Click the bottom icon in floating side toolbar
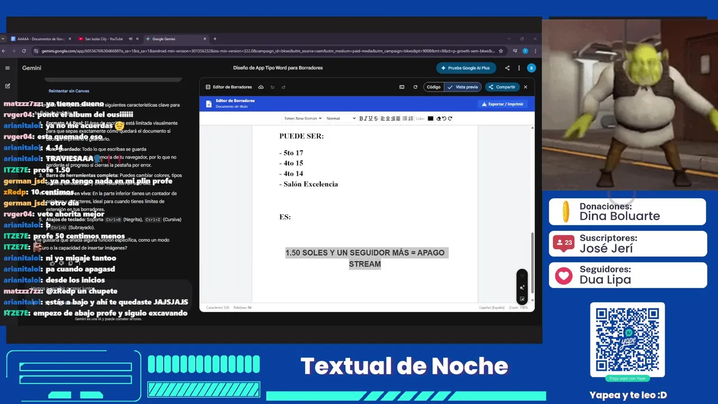The height and width of the screenshot is (404, 718). tap(522, 299)
